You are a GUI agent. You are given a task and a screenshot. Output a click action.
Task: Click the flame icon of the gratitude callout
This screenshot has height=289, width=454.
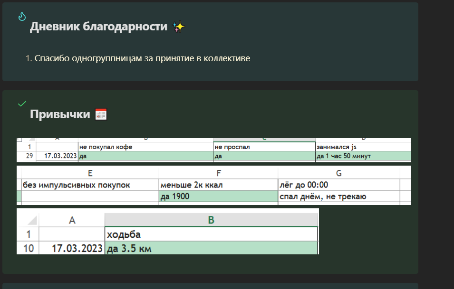[22, 17]
